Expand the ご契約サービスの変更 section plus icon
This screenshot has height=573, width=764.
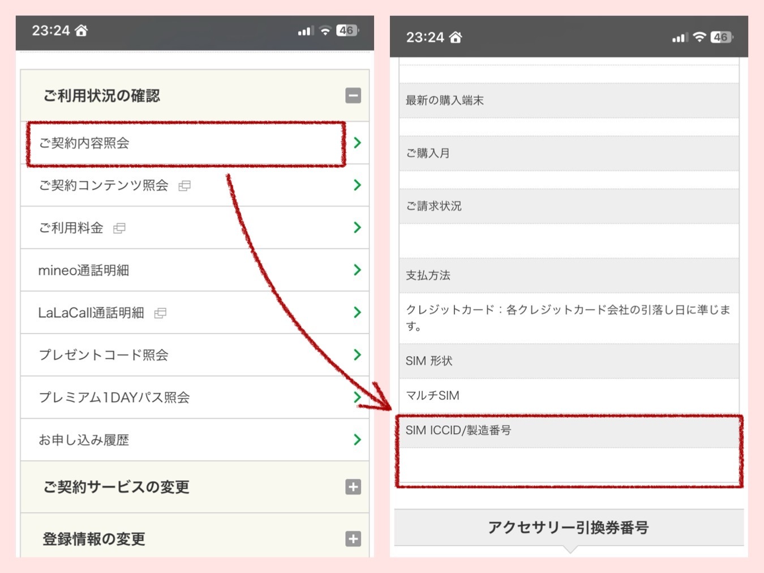[353, 487]
